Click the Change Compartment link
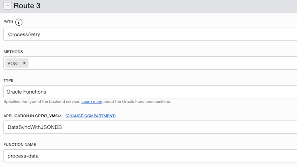Screen dimensions: 297x167 click(x=90, y=116)
